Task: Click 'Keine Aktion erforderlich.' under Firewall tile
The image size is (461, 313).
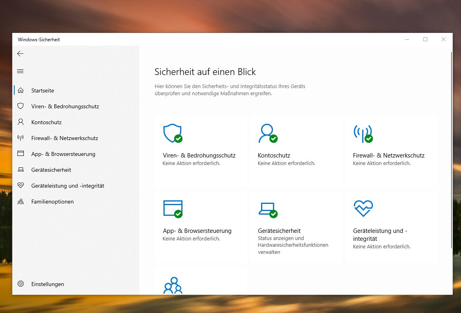Action: pyautogui.click(x=382, y=163)
